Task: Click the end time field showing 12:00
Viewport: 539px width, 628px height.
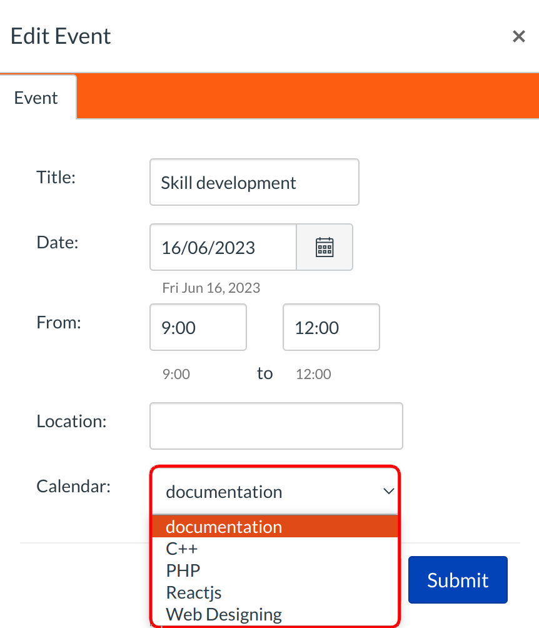Action: point(331,328)
